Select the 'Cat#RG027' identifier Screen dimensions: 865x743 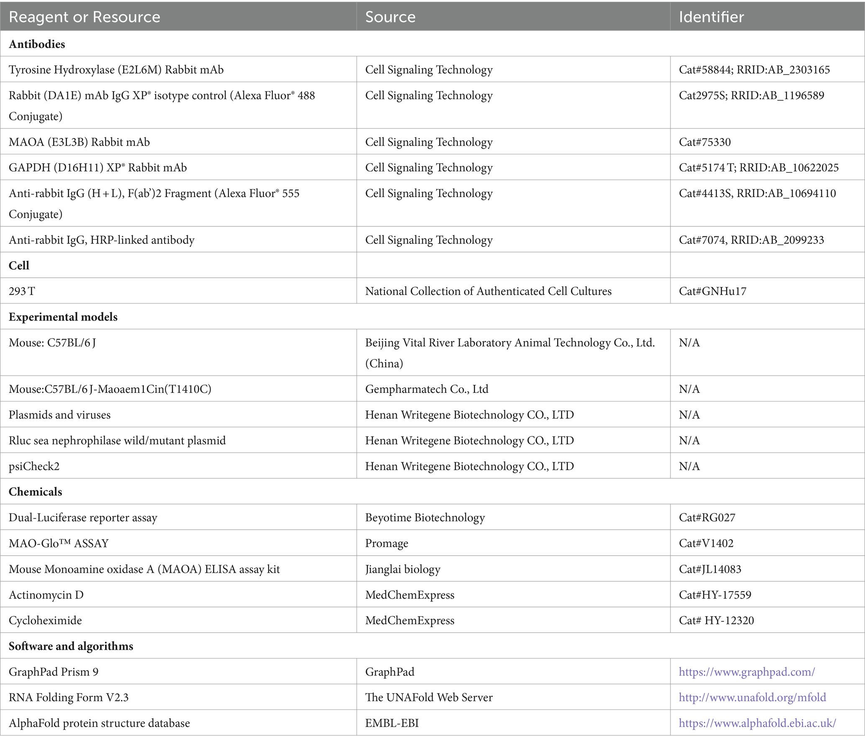click(707, 518)
